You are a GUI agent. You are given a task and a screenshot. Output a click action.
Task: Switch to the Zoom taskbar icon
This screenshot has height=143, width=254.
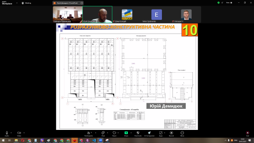[100, 140]
